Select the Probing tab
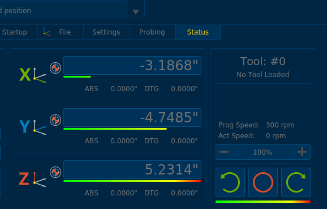This screenshot has height=209, width=327. [x=152, y=32]
